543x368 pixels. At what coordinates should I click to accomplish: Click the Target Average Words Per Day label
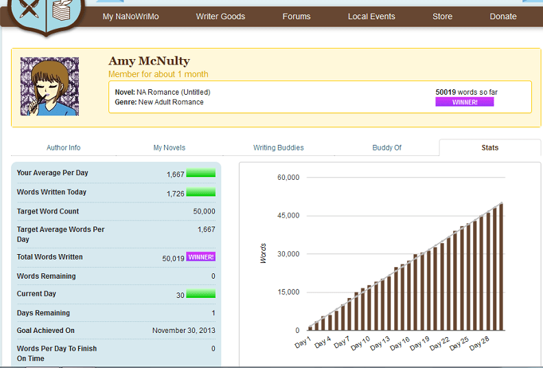(x=60, y=234)
